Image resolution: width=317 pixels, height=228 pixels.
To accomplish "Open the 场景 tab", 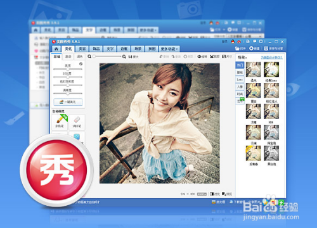I will point(138,49).
